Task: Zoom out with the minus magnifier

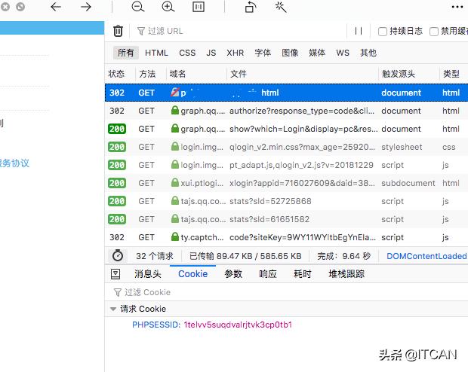Action: pyautogui.click(x=138, y=7)
